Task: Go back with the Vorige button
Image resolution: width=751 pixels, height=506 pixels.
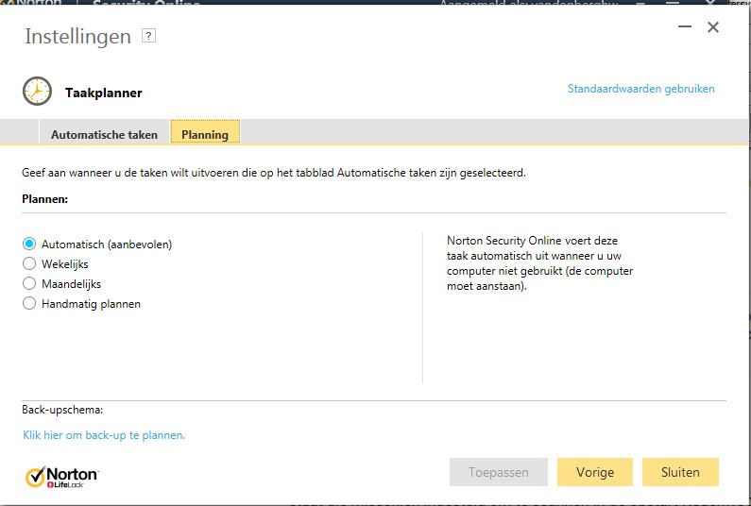Action: (595, 472)
